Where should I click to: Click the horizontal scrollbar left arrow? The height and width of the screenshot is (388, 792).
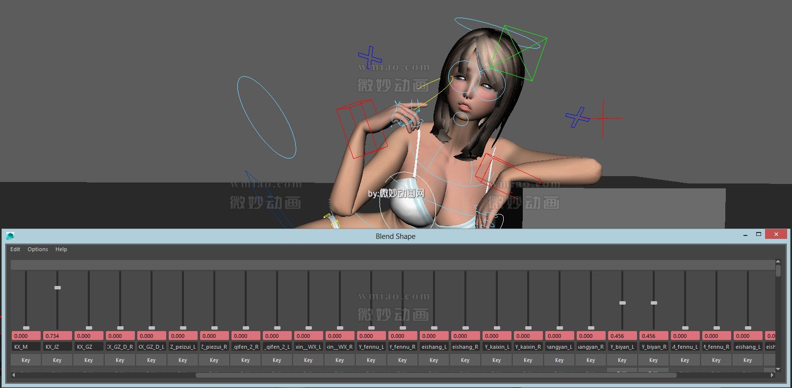[14, 375]
